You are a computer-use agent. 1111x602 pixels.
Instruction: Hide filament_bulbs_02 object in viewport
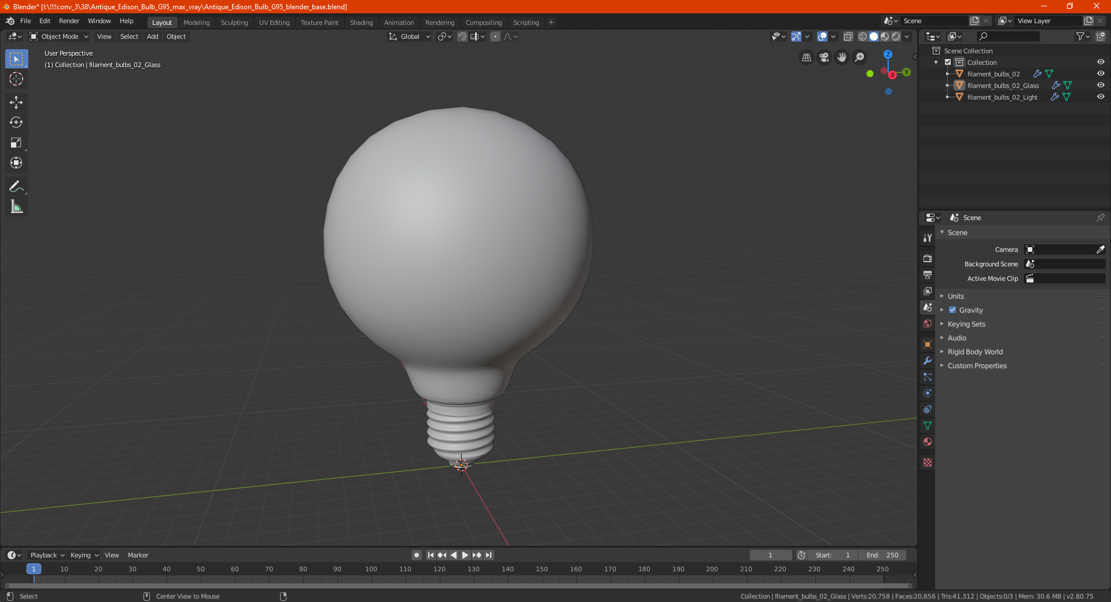[1101, 74]
